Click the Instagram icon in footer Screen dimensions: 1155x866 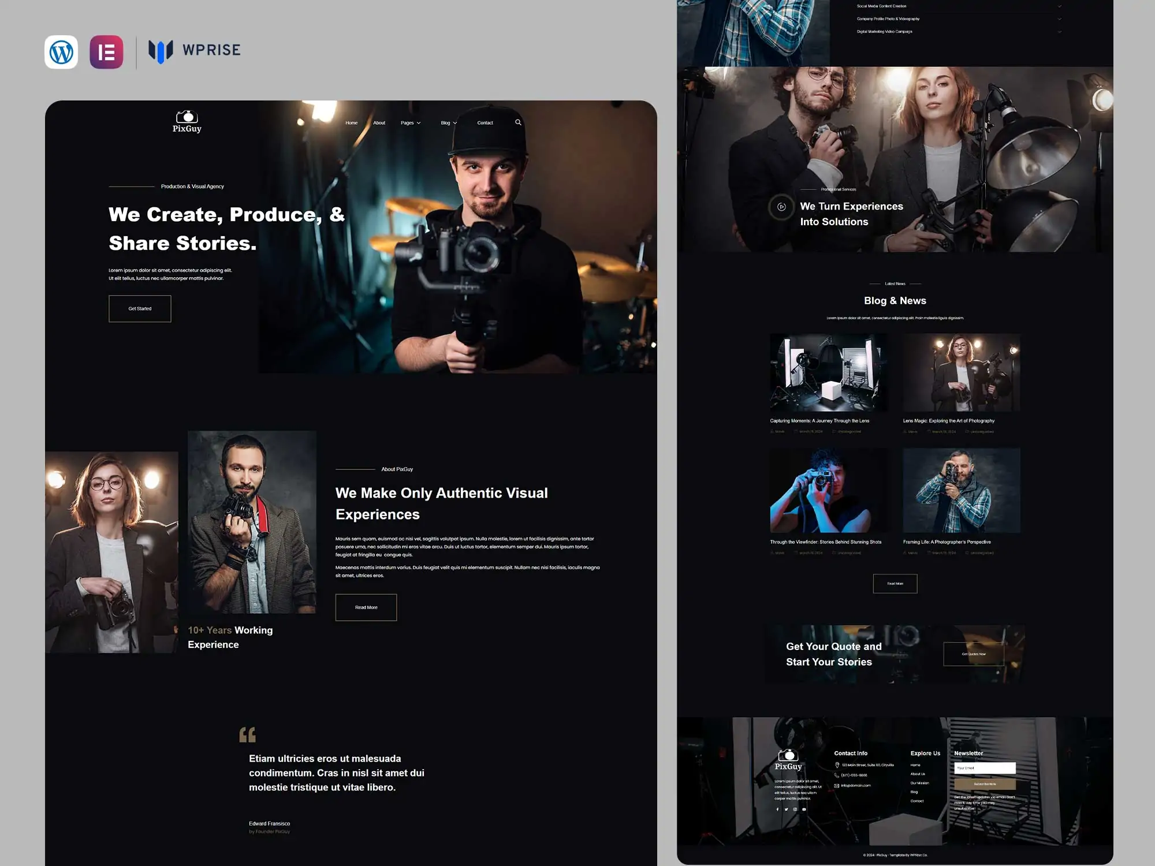795,809
